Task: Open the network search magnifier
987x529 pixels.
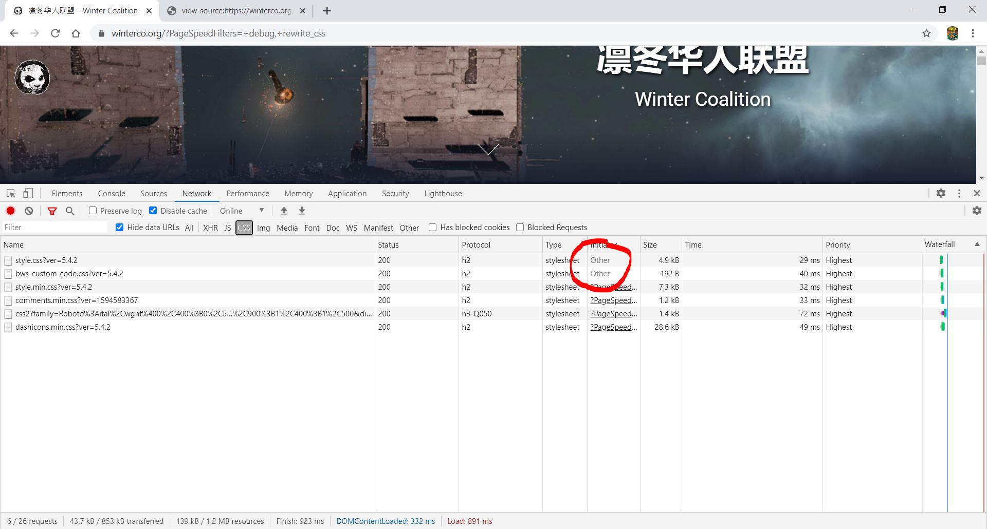Action: pyautogui.click(x=70, y=211)
